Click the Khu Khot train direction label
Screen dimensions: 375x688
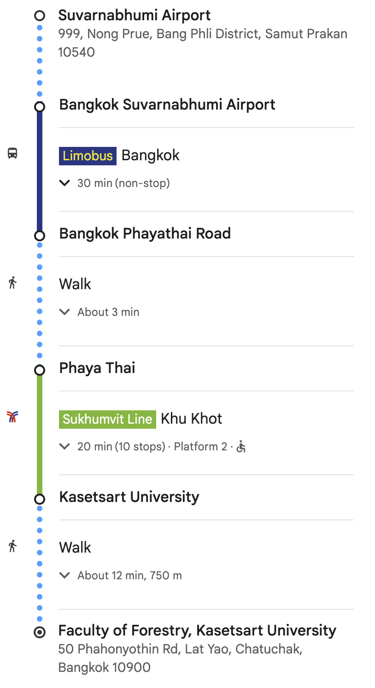192,419
